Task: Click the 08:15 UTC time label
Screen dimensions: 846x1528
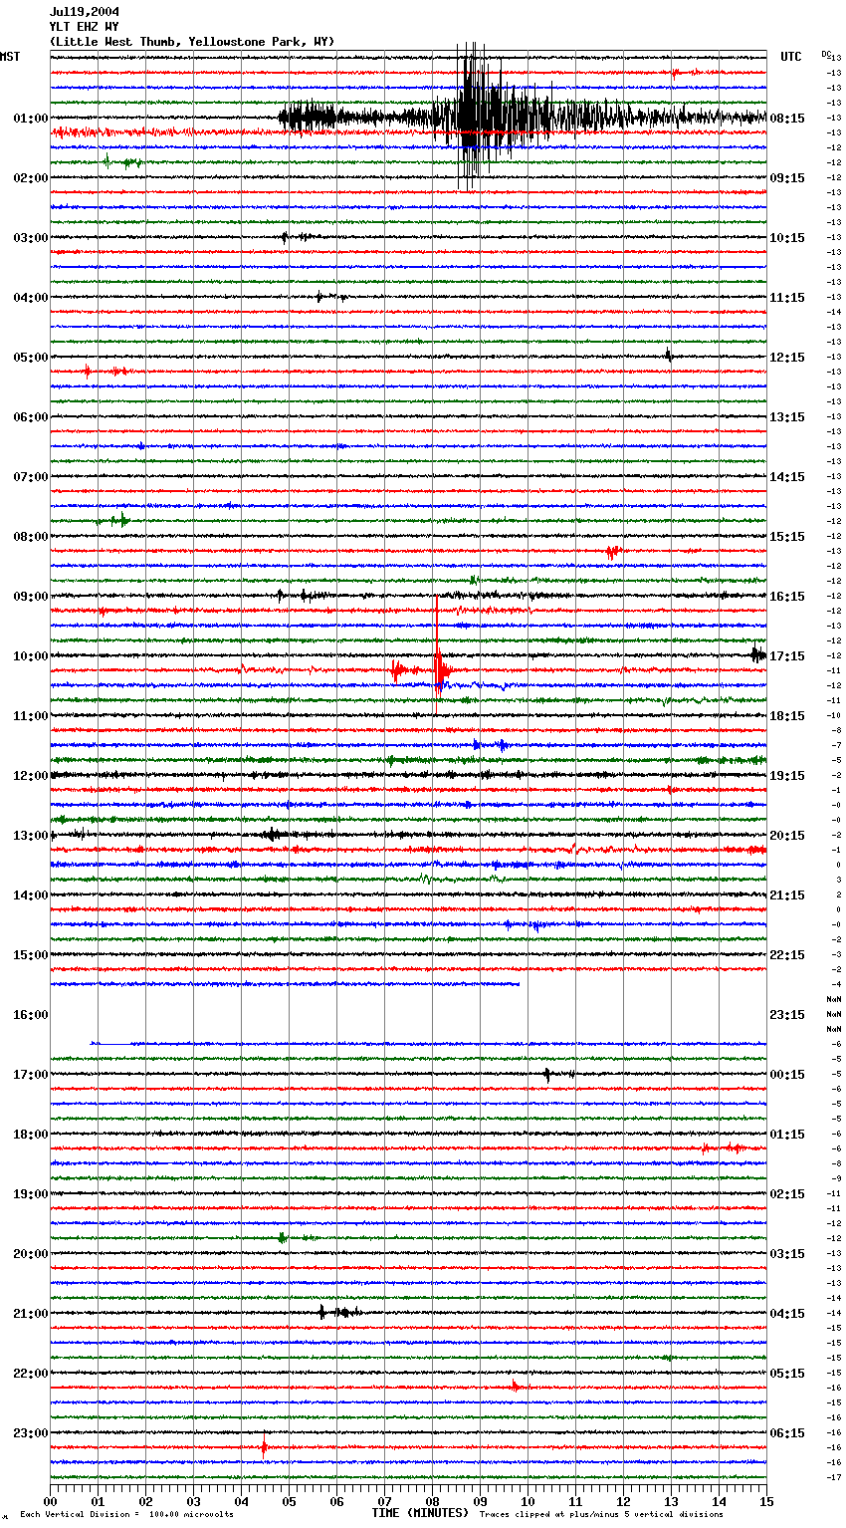Action: (787, 119)
